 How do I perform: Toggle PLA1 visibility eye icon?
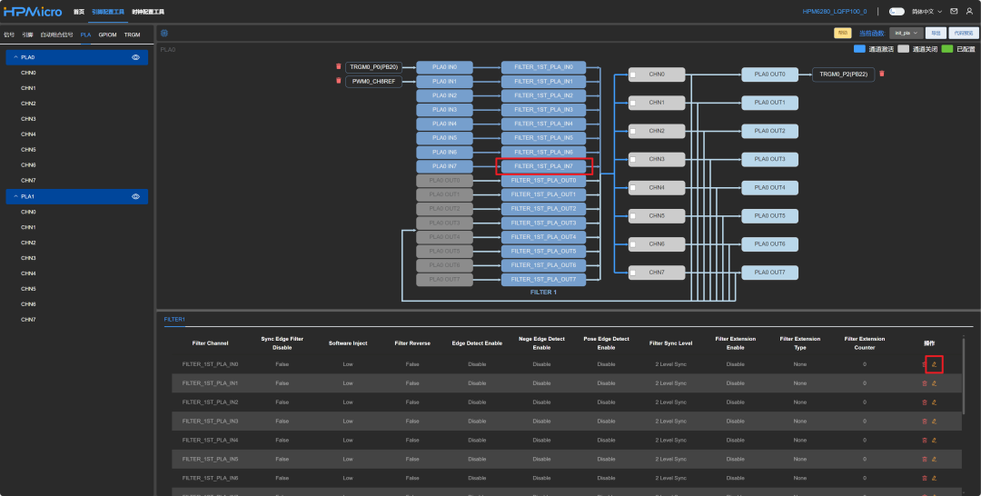click(135, 196)
